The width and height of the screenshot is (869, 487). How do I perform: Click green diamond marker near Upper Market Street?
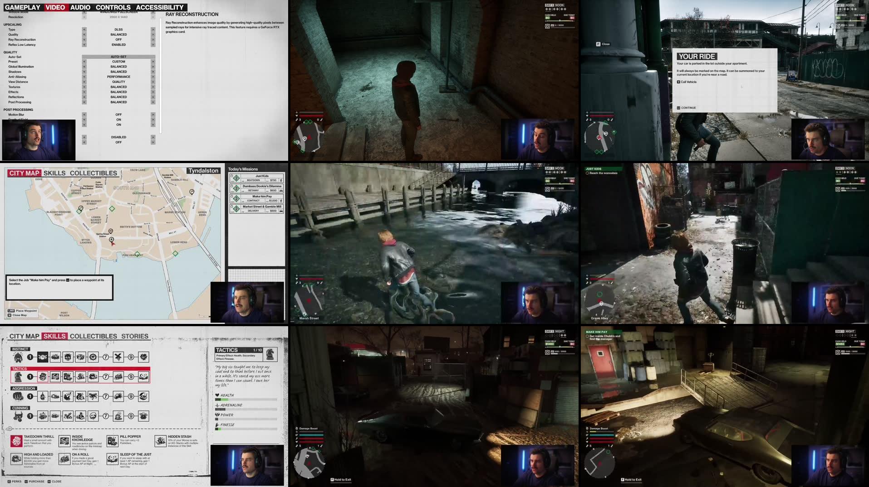tap(112, 208)
